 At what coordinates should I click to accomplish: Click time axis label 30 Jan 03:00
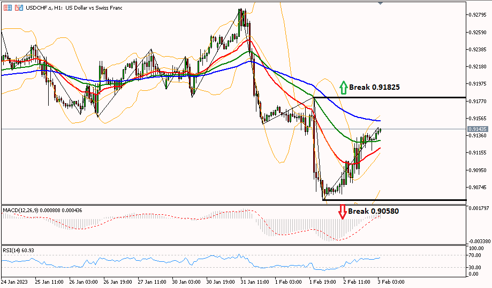click(x=186, y=282)
